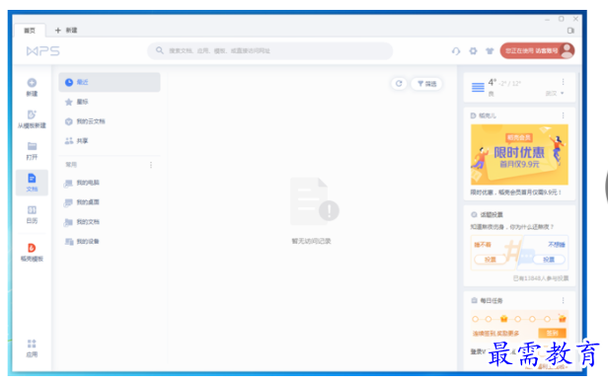Open the 限时优惠 promotional banner

pyautogui.click(x=519, y=154)
